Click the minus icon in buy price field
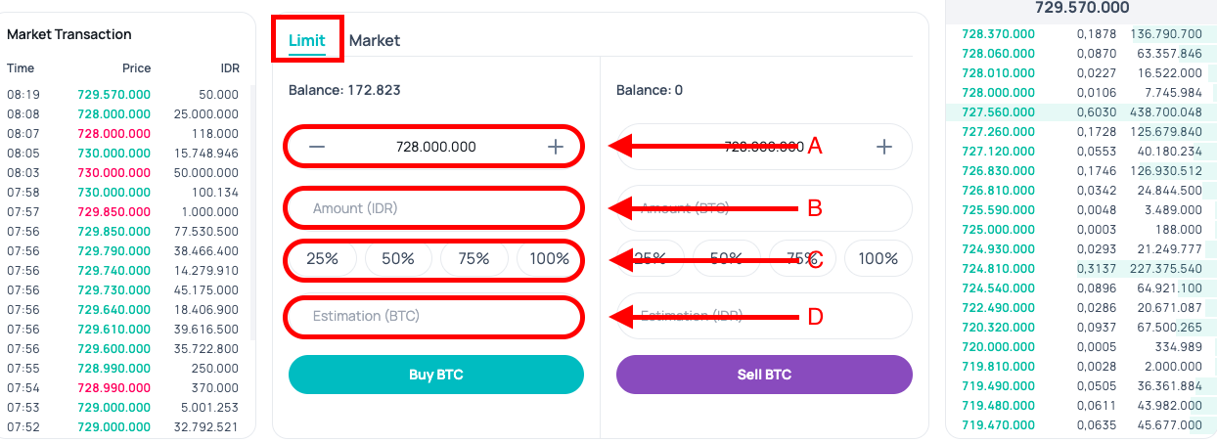The image size is (1217, 443). [317, 147]
